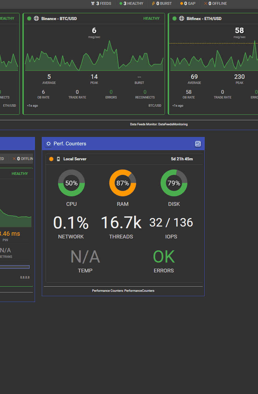Click the 8.8.8.8 address text

[x=25, y=277]
